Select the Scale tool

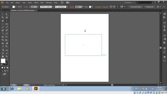pos(7,34)
